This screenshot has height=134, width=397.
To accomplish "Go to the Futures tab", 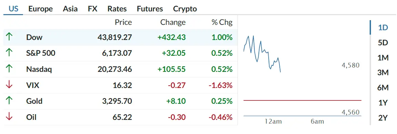I will pyautogui.click(x=150, y=9).
